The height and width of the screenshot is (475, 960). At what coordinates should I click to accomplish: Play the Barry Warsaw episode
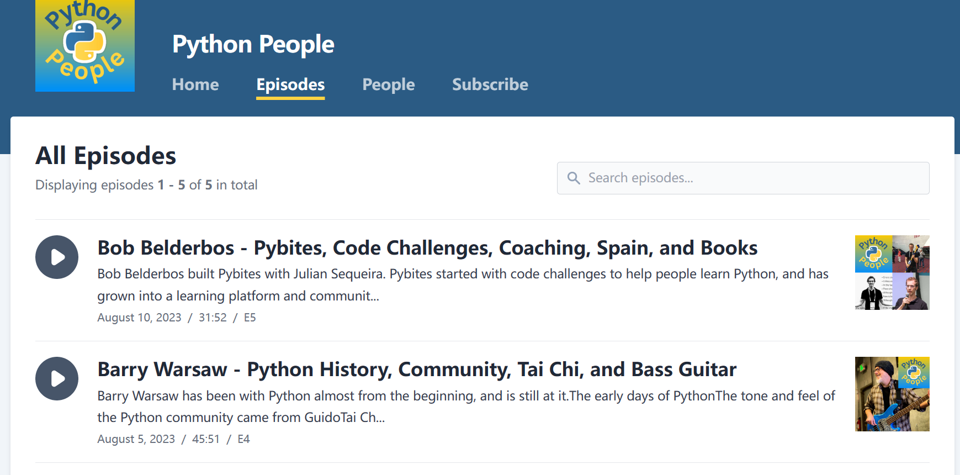click(x=57, y=379)
